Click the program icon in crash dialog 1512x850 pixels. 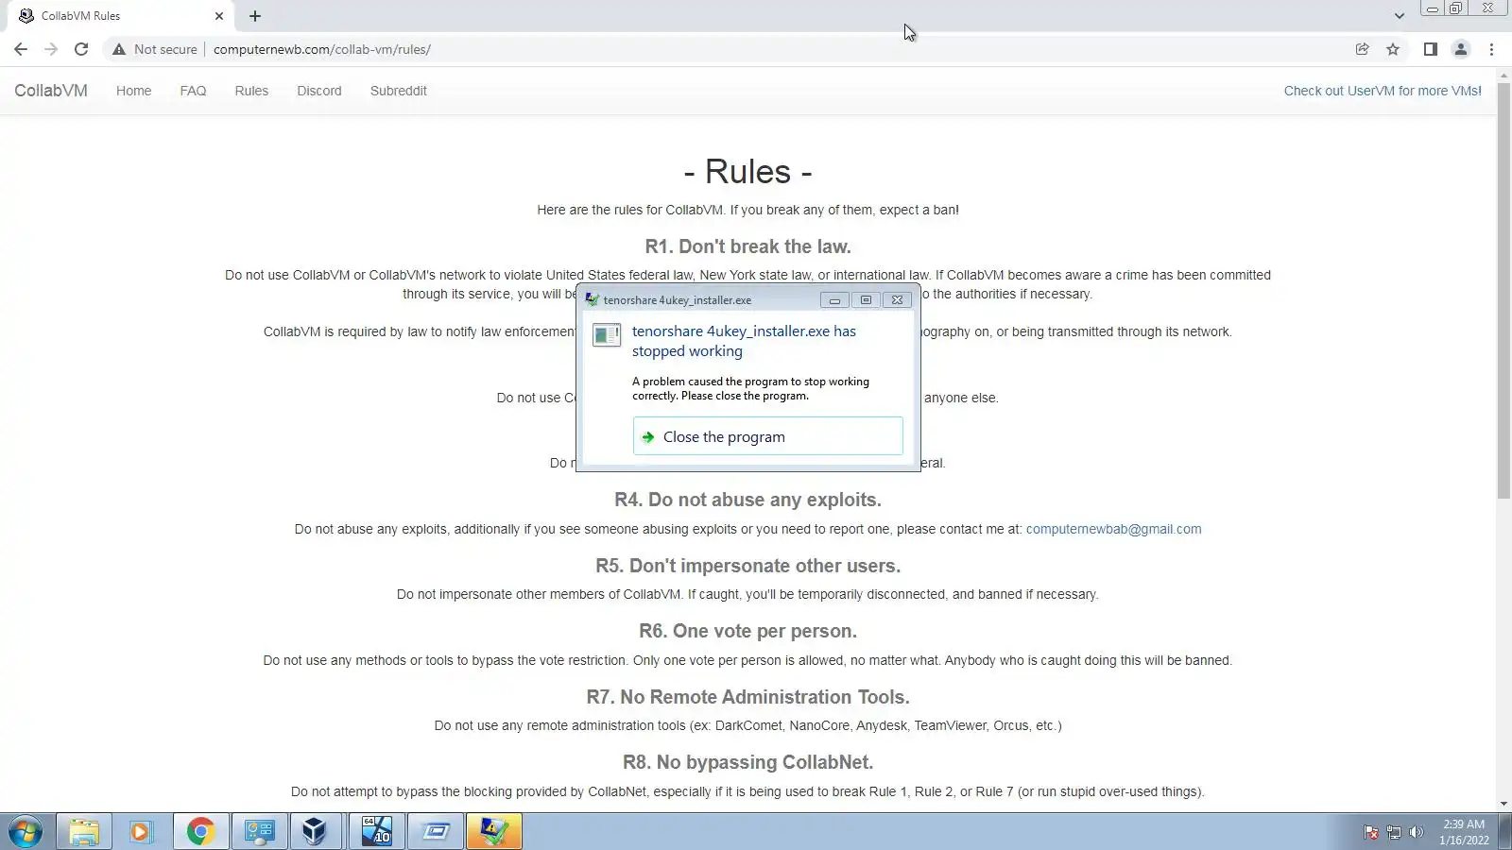pyautogui.click(x=607, y=334)
